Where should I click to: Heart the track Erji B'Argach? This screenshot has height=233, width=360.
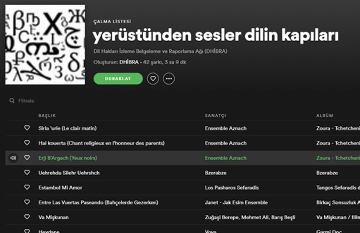coord(27,158)
